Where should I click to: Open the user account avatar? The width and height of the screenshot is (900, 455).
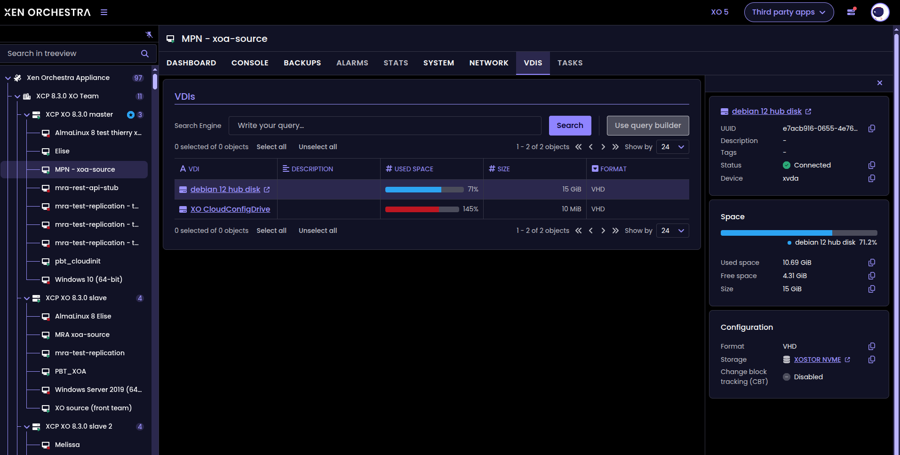coord(879,12)
